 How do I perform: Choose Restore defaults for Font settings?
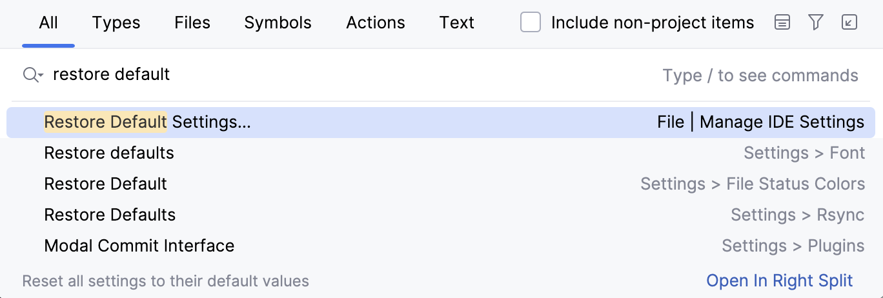point(109,153)
